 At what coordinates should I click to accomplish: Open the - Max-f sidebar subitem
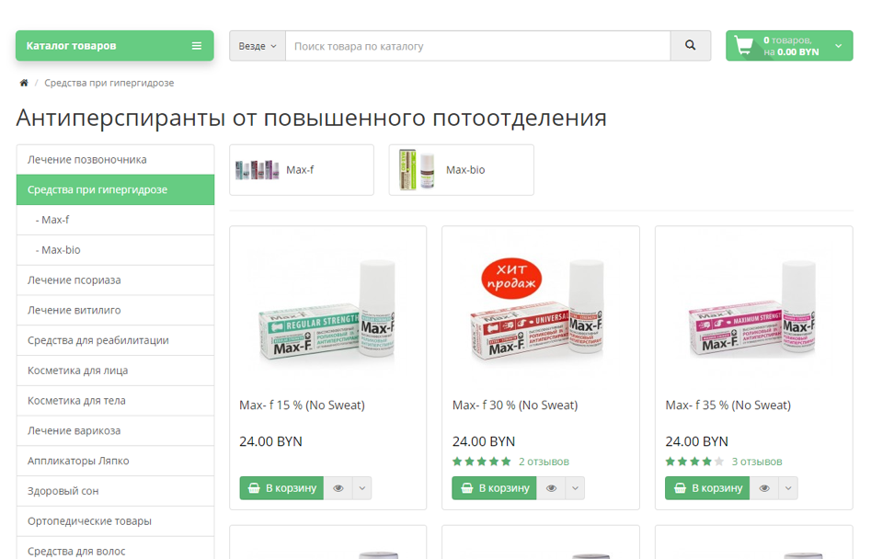[x=115, y=220]
